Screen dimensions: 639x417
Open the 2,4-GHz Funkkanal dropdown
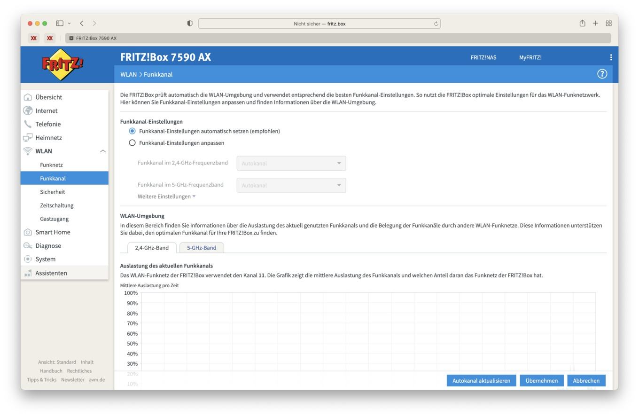[x=291, y=163]
